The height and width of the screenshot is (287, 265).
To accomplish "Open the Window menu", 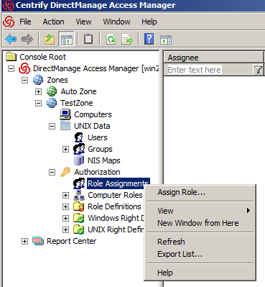I will click(x=116, y=22).
